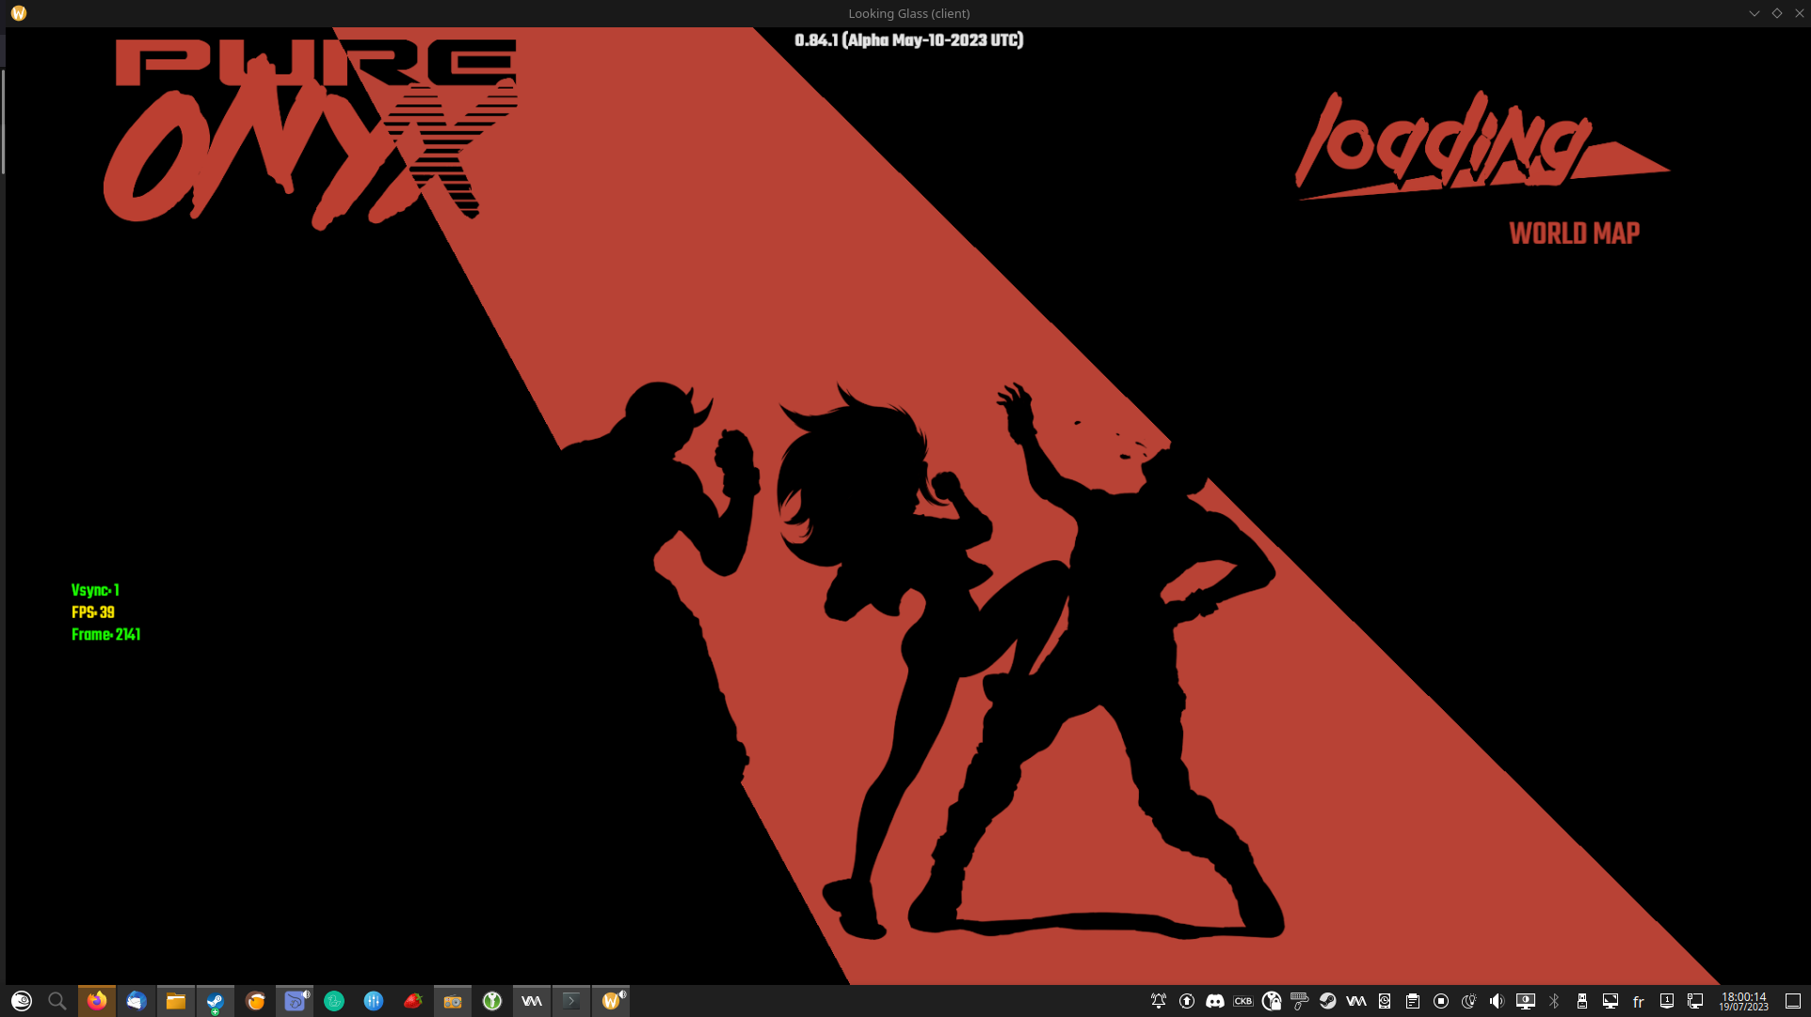Switch keyboard layout via fr indicator
1811x1017 pixels.
(1639, 1001)
